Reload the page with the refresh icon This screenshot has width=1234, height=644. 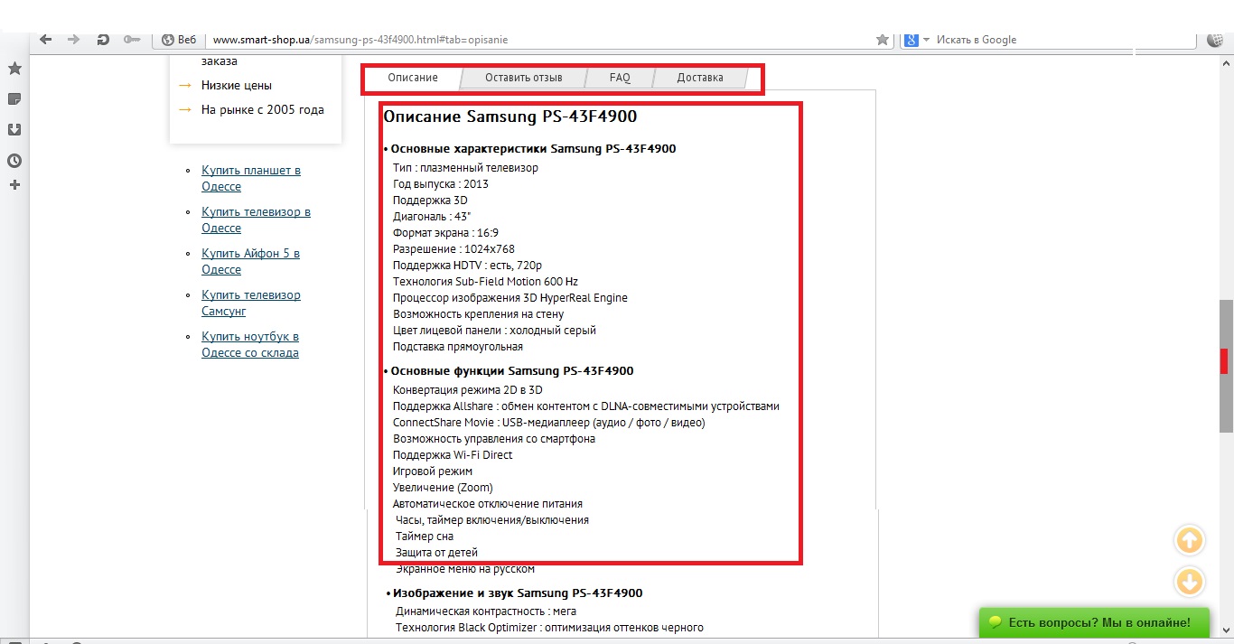pos(103,40)
